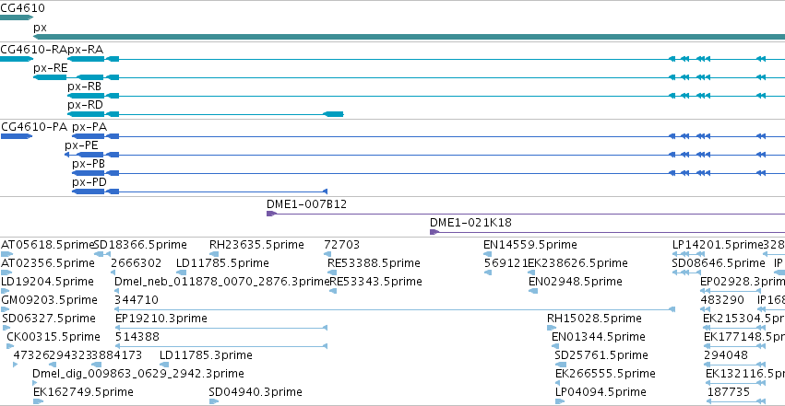Click the 514388 feature label
The width and height of the screenshot is (785, 406).
(x=137, y=337)
